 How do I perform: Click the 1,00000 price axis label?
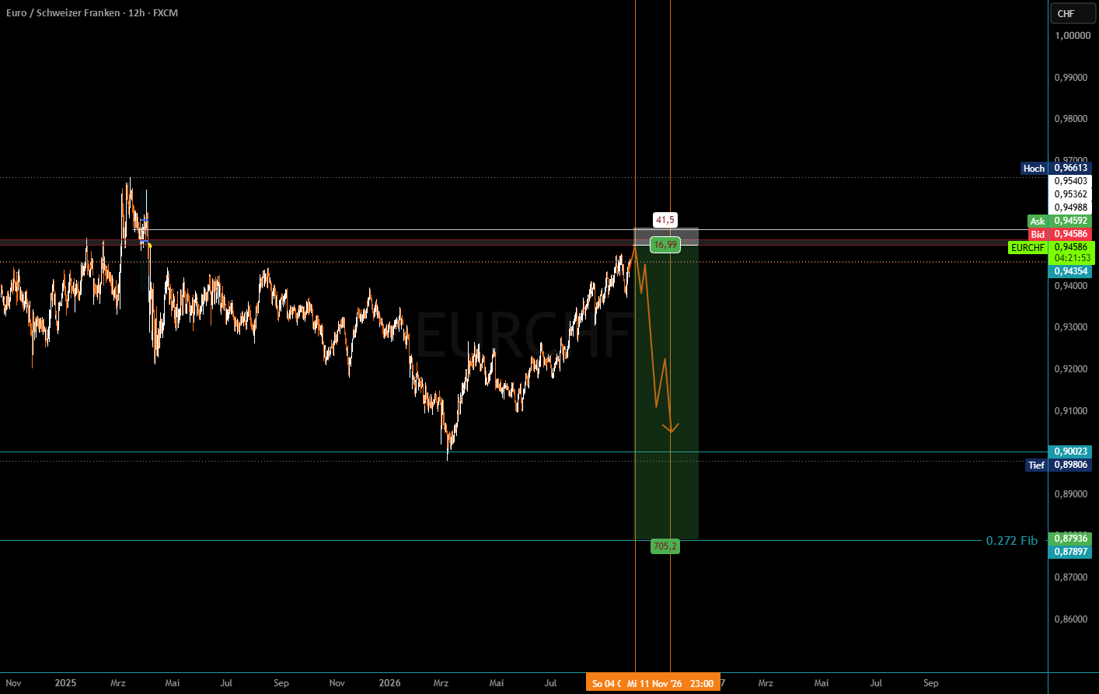pyautogui.click(x=1073, y=36)
